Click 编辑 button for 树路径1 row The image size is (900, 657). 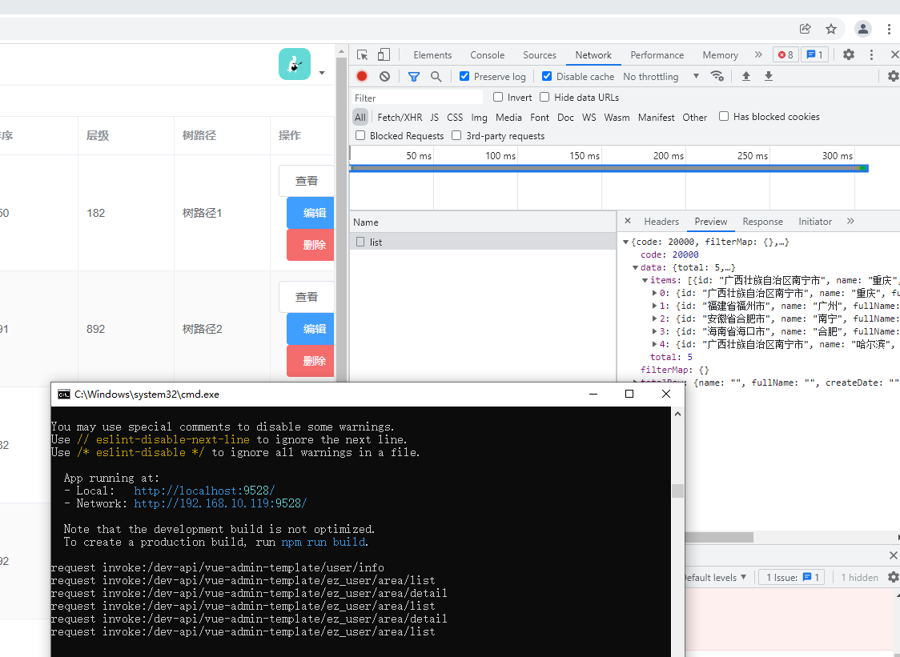click(x=311, y=213)
